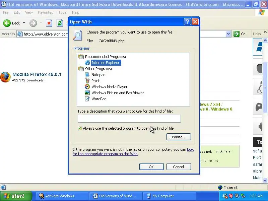Click the greyed Forward arrow button
Viewport: 268px width, 201px height.
tap(33, 23)
